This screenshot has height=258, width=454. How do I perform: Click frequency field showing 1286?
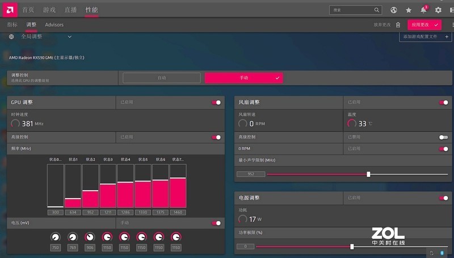pos(125,212)
